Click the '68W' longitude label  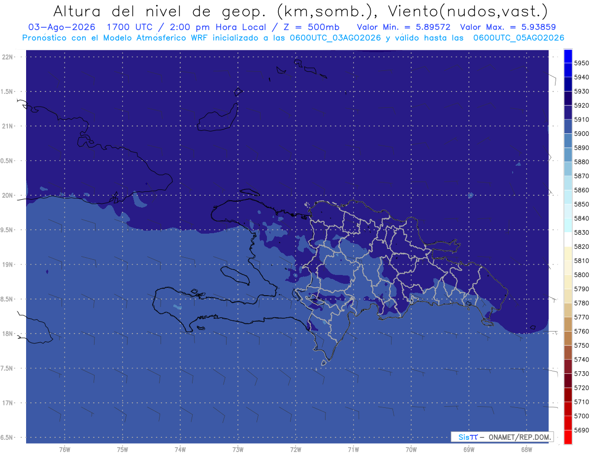(526, 450)
